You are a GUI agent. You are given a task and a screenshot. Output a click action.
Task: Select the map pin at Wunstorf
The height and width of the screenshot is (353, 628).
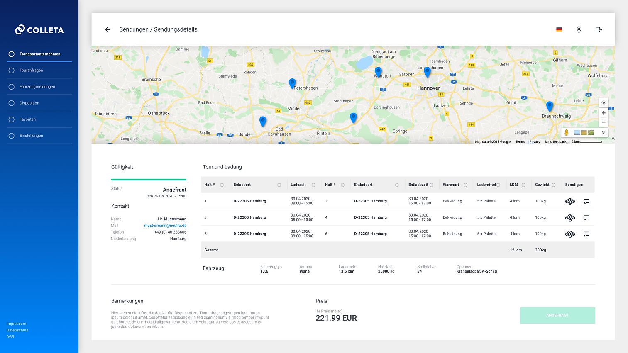[x=378, y=72]
